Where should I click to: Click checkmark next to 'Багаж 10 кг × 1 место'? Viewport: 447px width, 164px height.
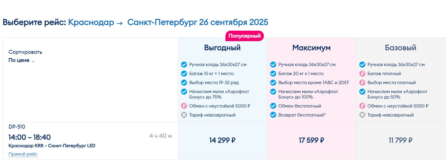tap(184, 74)
